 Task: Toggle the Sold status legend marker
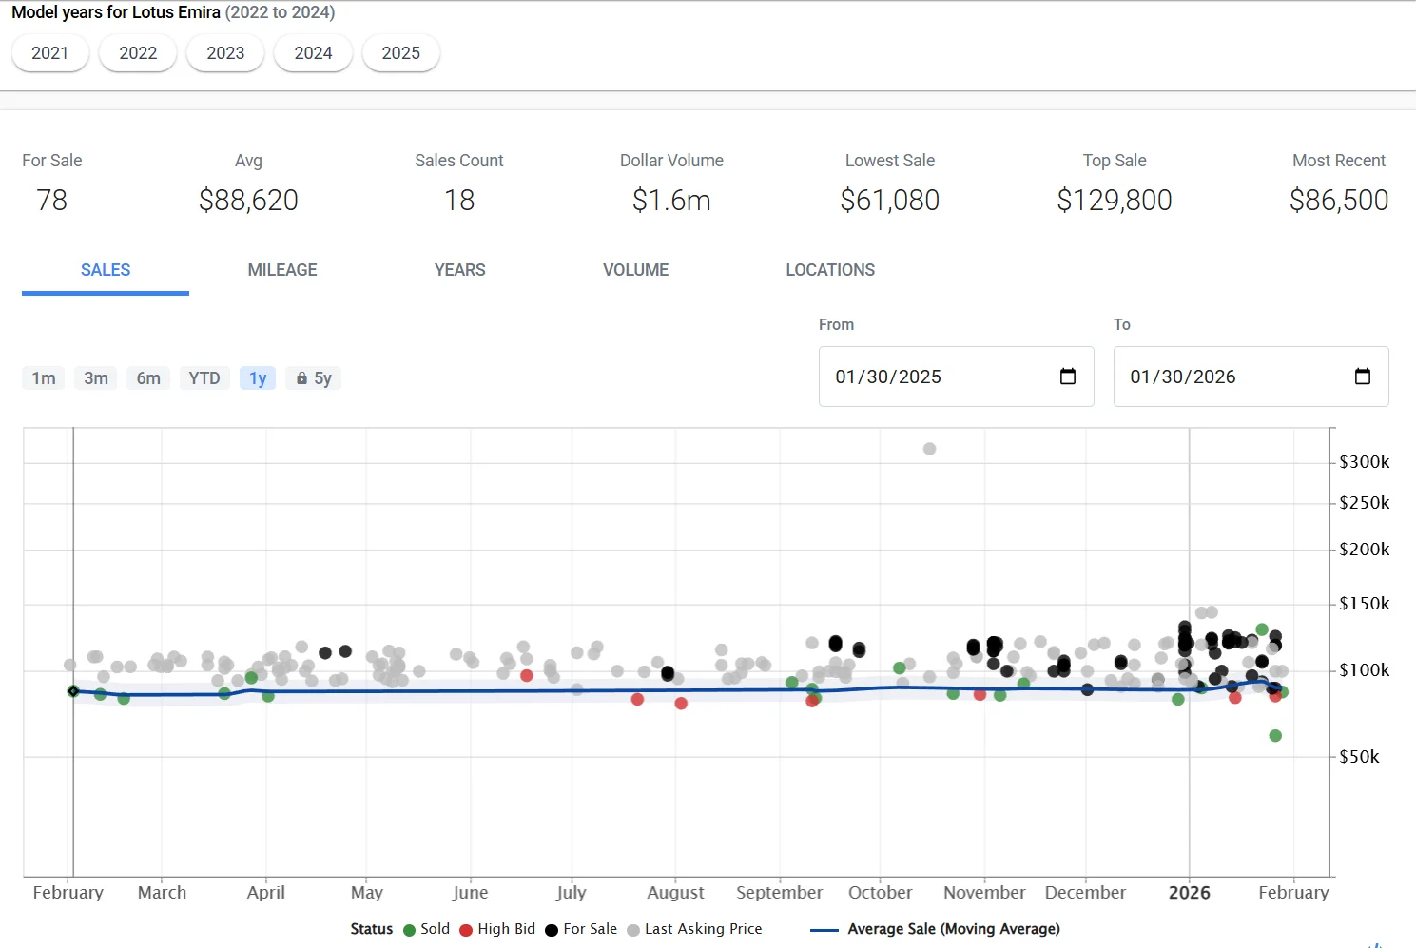pos(410,930)
